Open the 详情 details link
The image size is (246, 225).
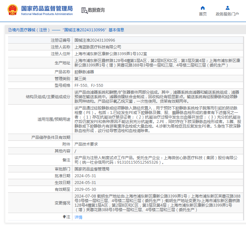(78, 217)
